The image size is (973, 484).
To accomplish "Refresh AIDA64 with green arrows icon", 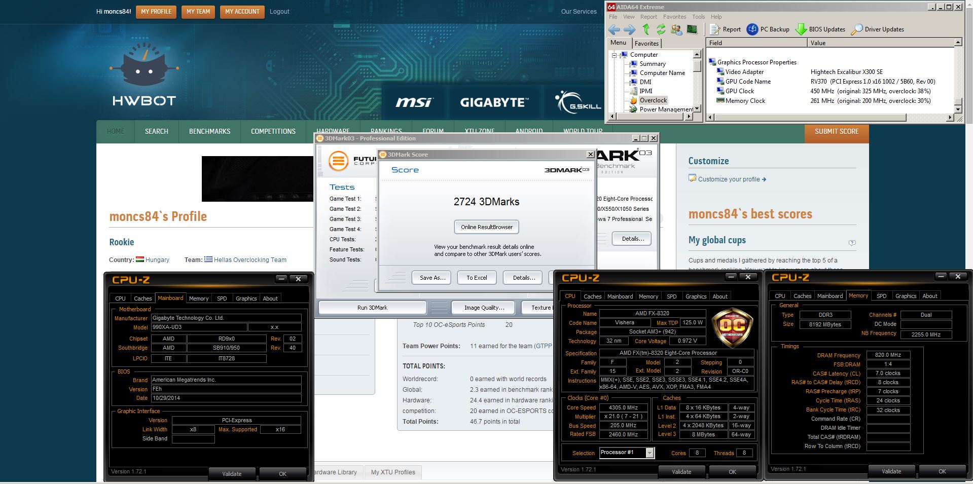I will coord(661,29).
